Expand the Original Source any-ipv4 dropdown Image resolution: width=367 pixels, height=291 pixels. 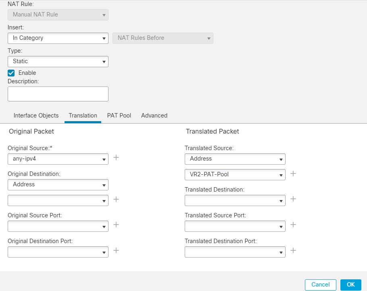(x=58, y=159)
